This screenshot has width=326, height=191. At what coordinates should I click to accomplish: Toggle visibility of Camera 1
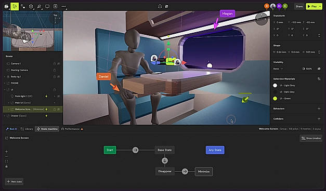pos(59,63)
